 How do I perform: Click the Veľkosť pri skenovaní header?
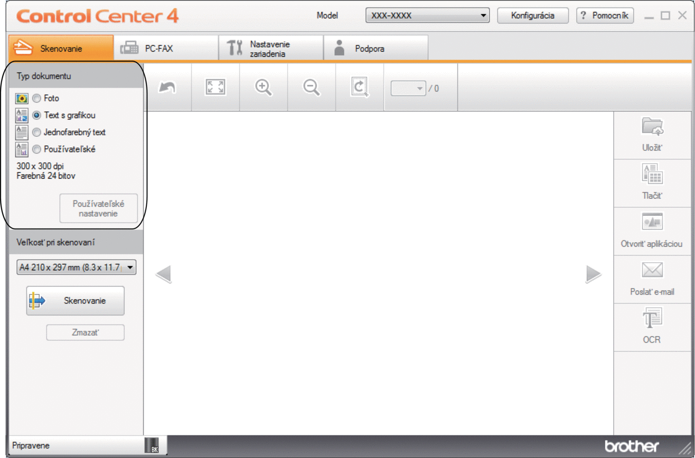click(76, 242)
